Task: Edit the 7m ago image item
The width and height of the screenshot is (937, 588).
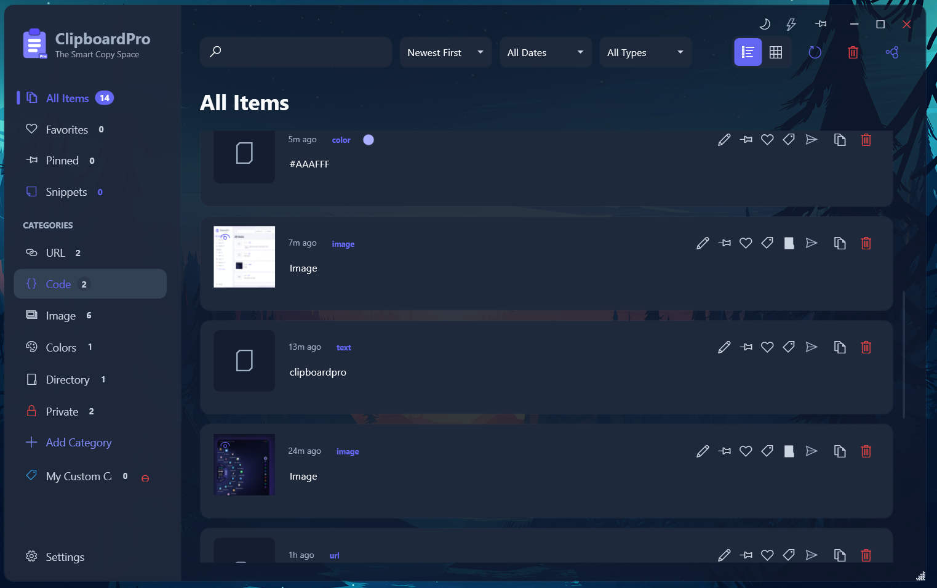Action: 703,243
